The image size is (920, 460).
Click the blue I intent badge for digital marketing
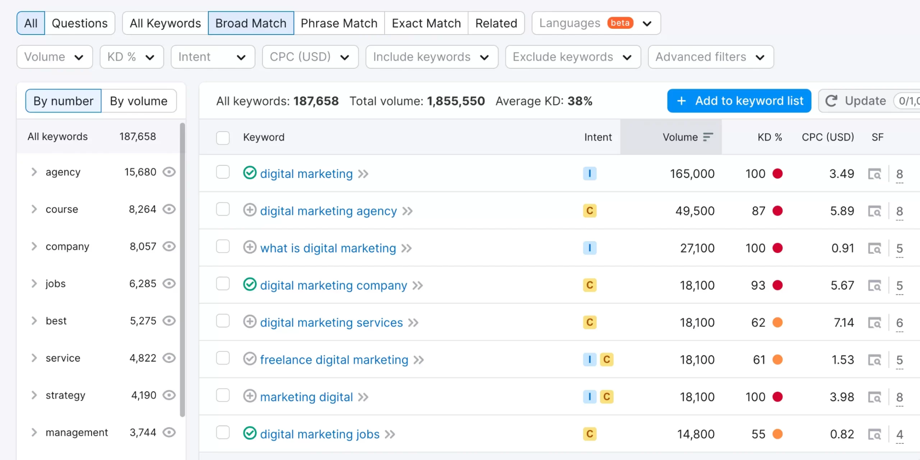589,173
